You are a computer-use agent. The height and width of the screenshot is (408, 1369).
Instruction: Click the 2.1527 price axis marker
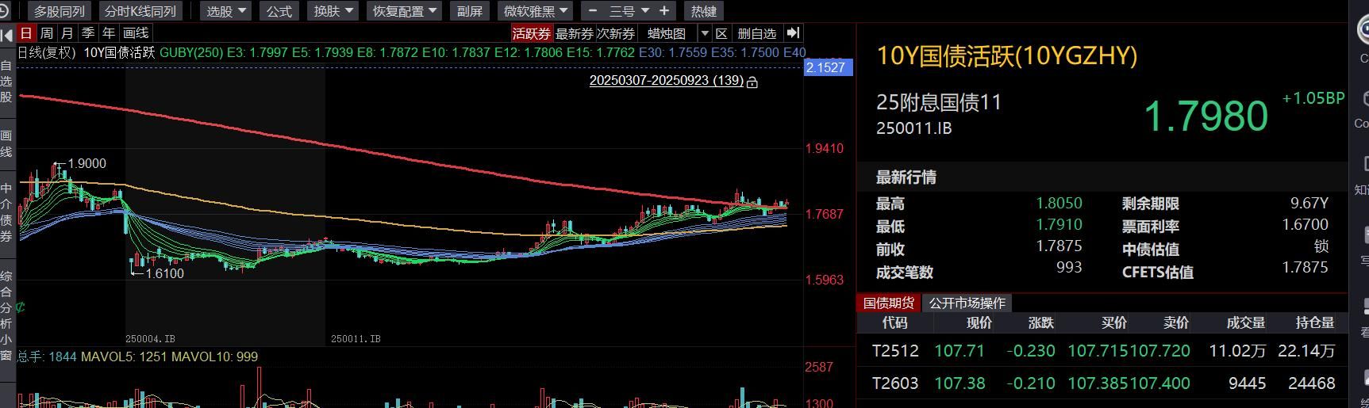tap(828, 67)
